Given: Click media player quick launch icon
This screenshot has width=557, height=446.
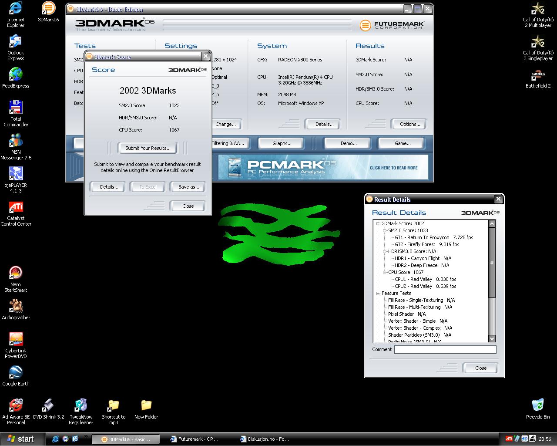Looking at the screenshot, I should [65, 439].
